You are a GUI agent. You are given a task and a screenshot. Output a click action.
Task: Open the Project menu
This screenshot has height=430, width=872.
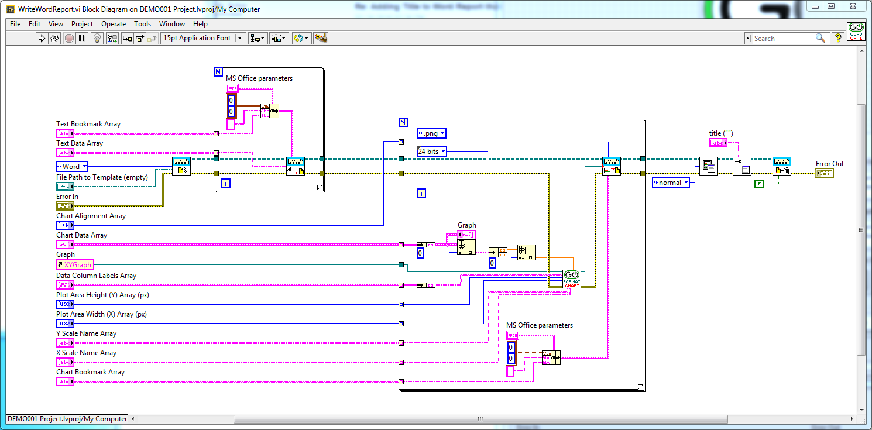pos(82,24)
